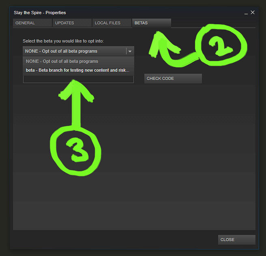Collapse the beta selection combo box

tap(78, 51)
